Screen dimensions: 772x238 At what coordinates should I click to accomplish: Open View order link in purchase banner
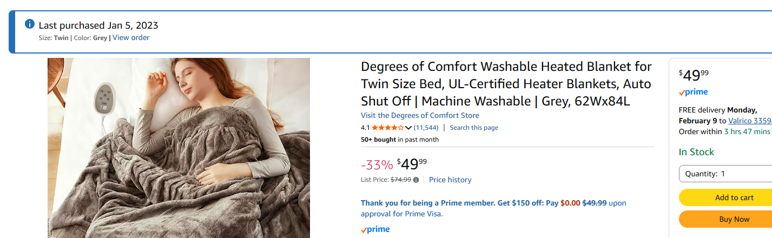click(131, 38)
